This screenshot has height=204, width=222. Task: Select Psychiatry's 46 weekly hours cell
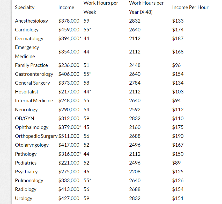(x=86, y=172)
